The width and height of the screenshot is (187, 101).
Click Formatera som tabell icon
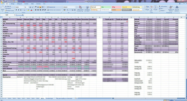[87, 7]
